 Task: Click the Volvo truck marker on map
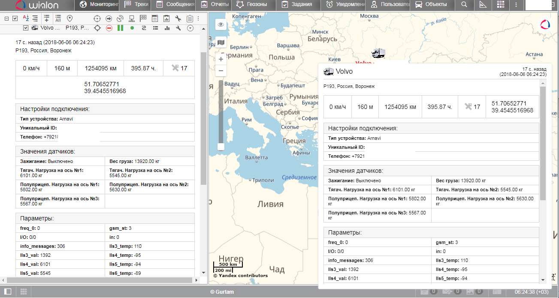point(378,53)
